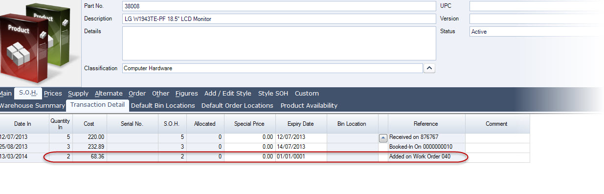Click the UPC field
This screenshot has width=604, height=194.
pyautogui.click(x=536, y=6)
